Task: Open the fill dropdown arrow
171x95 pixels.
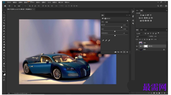Action: 158,39
